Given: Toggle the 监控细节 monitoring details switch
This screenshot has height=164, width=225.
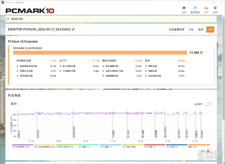Looking at the screenshot, I should click(208, 104).
